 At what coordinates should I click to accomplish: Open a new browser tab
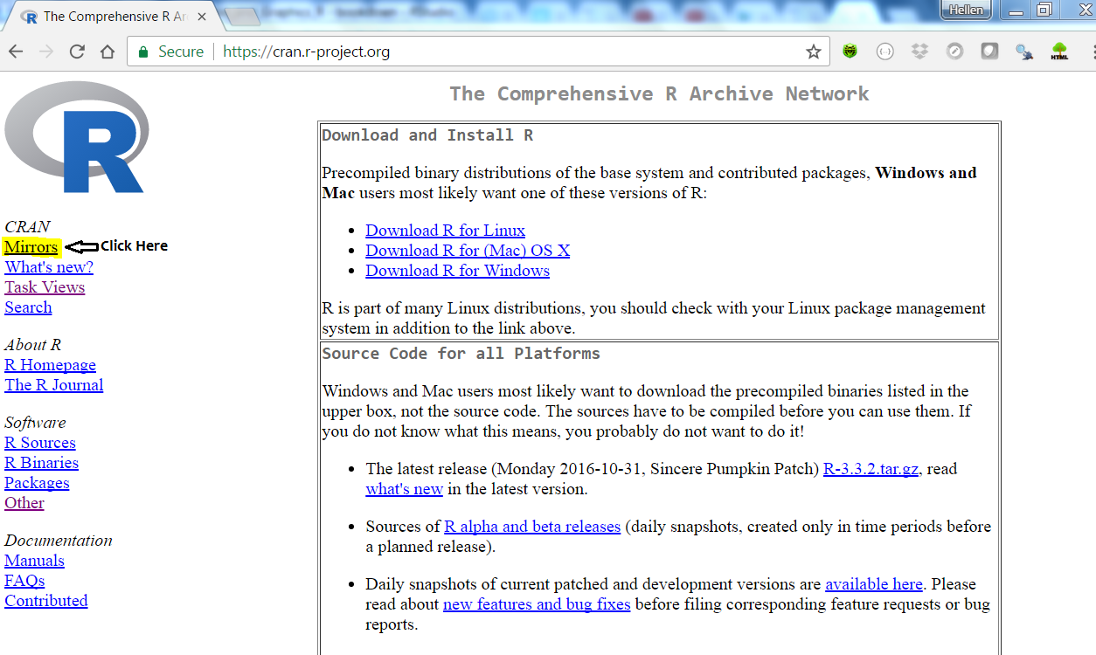[x=242, y=16]
